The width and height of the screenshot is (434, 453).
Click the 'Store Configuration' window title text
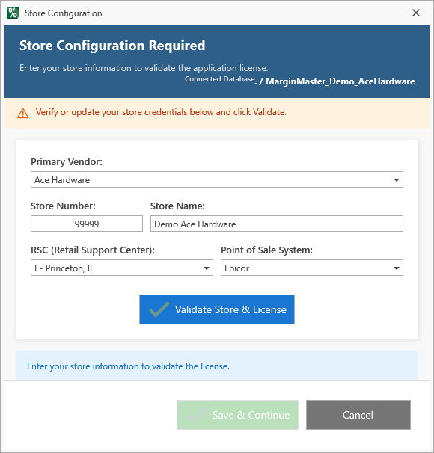(x=64, y=13)
